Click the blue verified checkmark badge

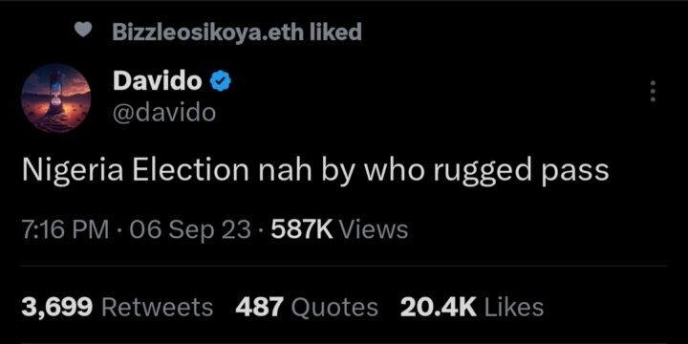pos(221,81)
